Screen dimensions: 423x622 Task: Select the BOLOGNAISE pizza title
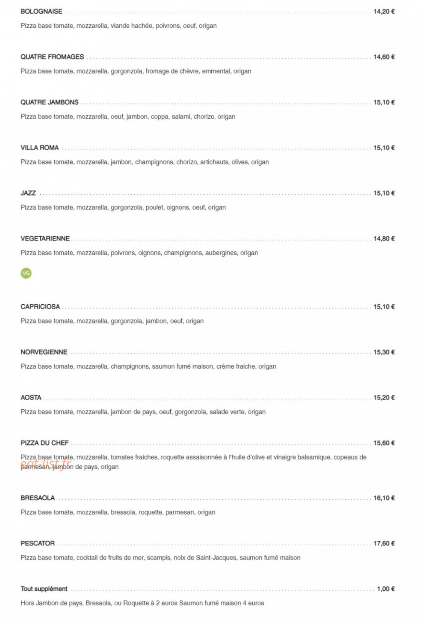[41, 12]
